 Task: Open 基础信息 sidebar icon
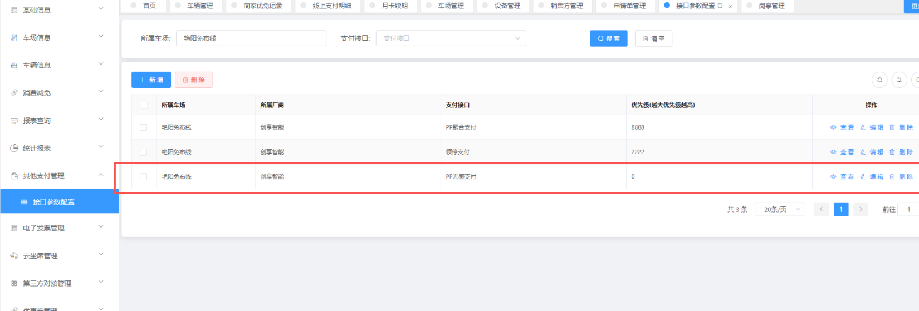point(14,10)
